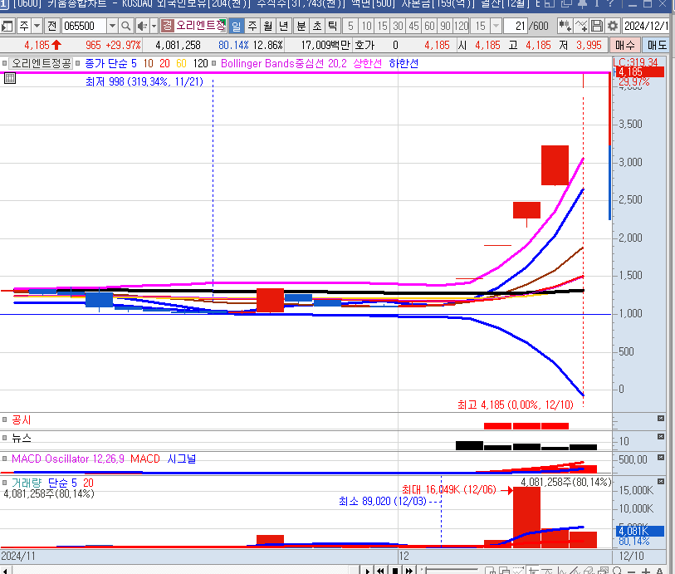
Task: Open the stock code 065500 dropdown
Action: (112, 26)
